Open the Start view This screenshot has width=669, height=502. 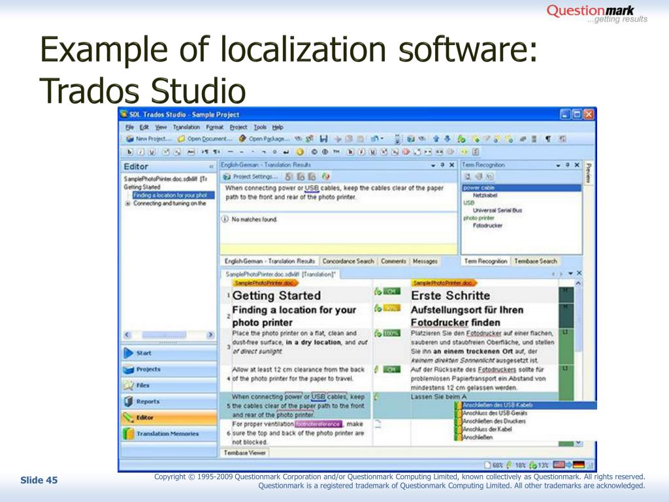(x=169, y=353)
